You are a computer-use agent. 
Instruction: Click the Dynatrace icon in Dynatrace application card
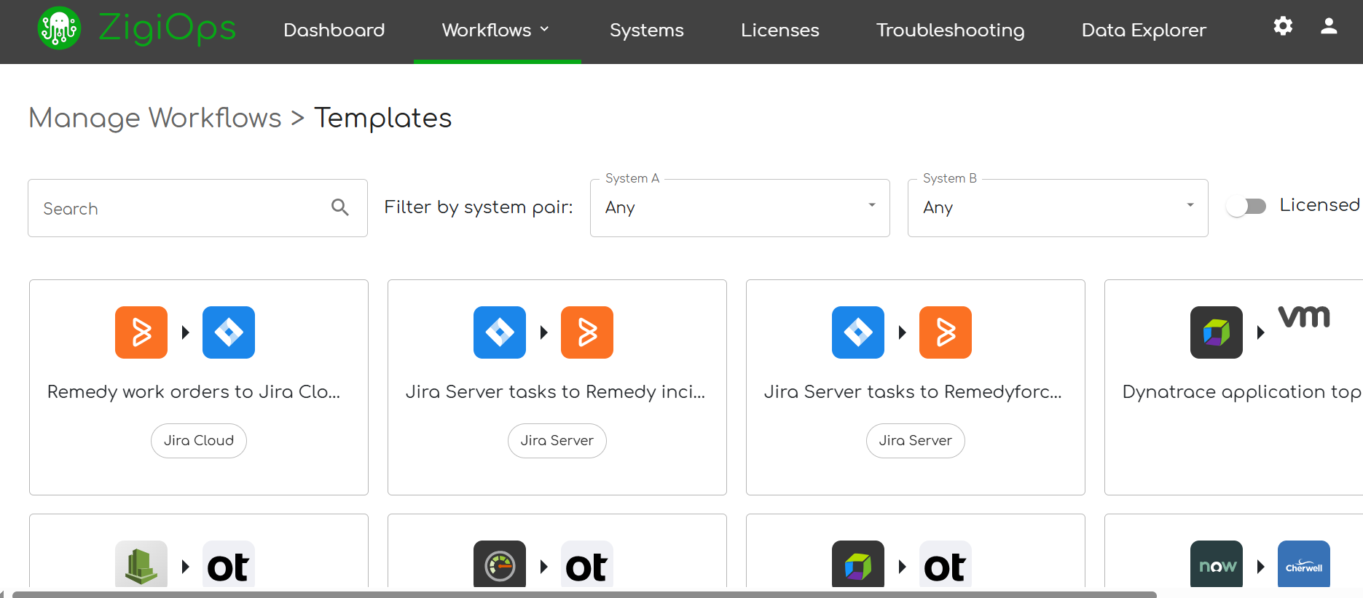[x=1217, y=332]
